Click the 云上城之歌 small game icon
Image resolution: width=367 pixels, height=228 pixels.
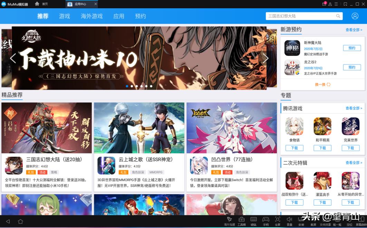106,166
